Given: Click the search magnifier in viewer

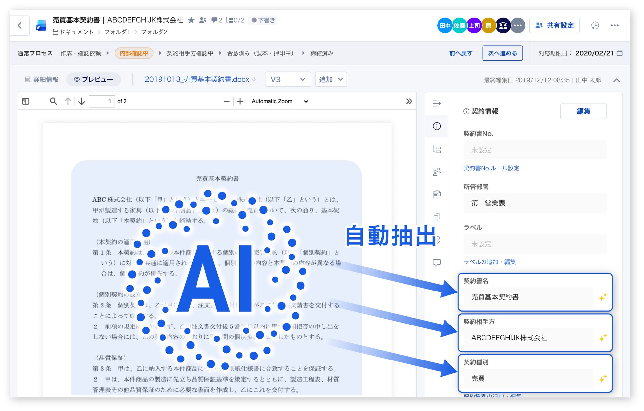Looking at the screenshot, I should pyautogui.click(x=53, y=101).
